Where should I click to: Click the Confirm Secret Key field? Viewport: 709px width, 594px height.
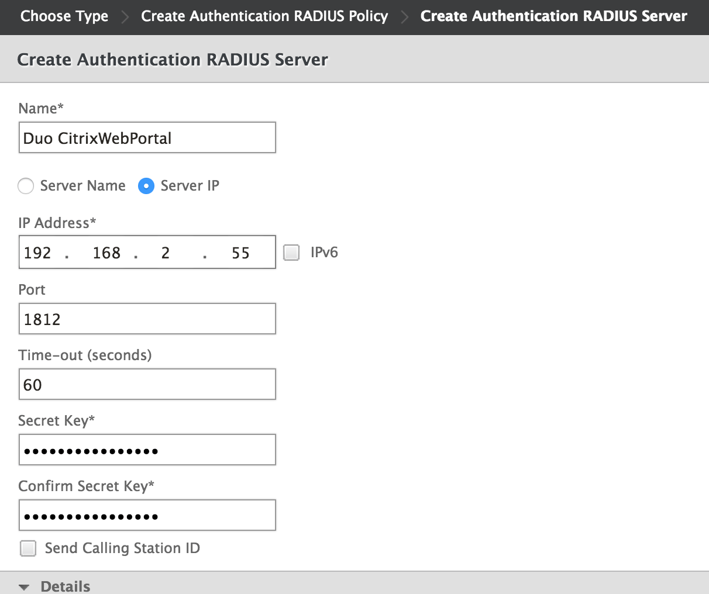(147, 516)
